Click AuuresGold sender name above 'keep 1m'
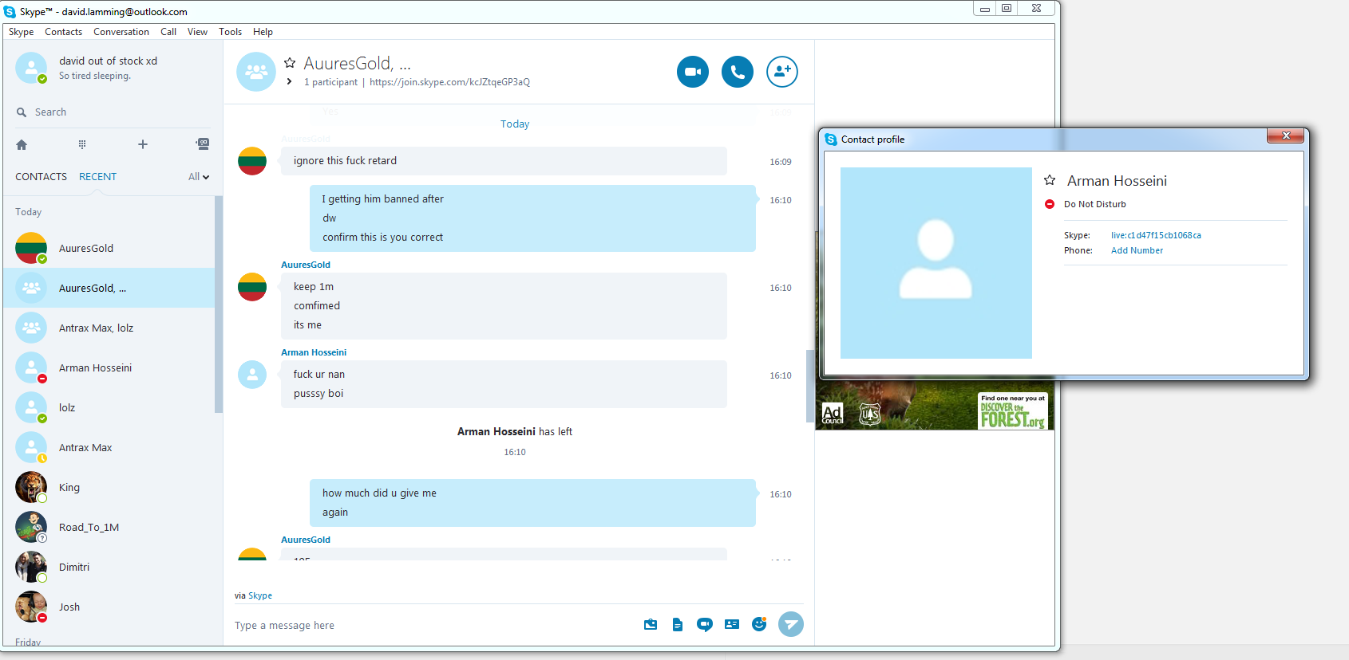1349x660 pixels. click(x=306, y=265)
